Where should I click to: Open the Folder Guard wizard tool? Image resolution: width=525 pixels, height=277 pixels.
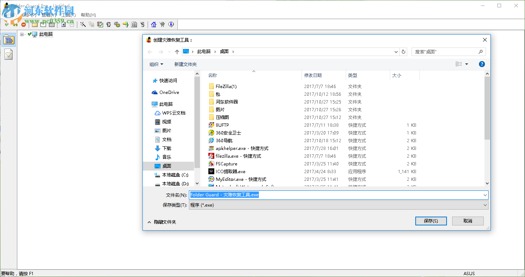tap(83, 24)
